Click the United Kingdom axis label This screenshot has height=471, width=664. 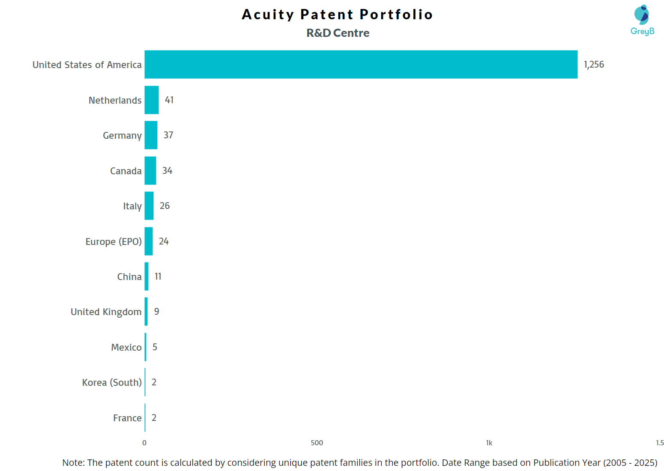tap(106, 312)
